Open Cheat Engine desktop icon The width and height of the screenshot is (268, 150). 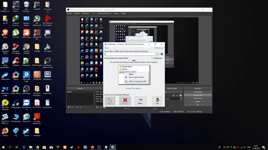click(x=16, y=104)
